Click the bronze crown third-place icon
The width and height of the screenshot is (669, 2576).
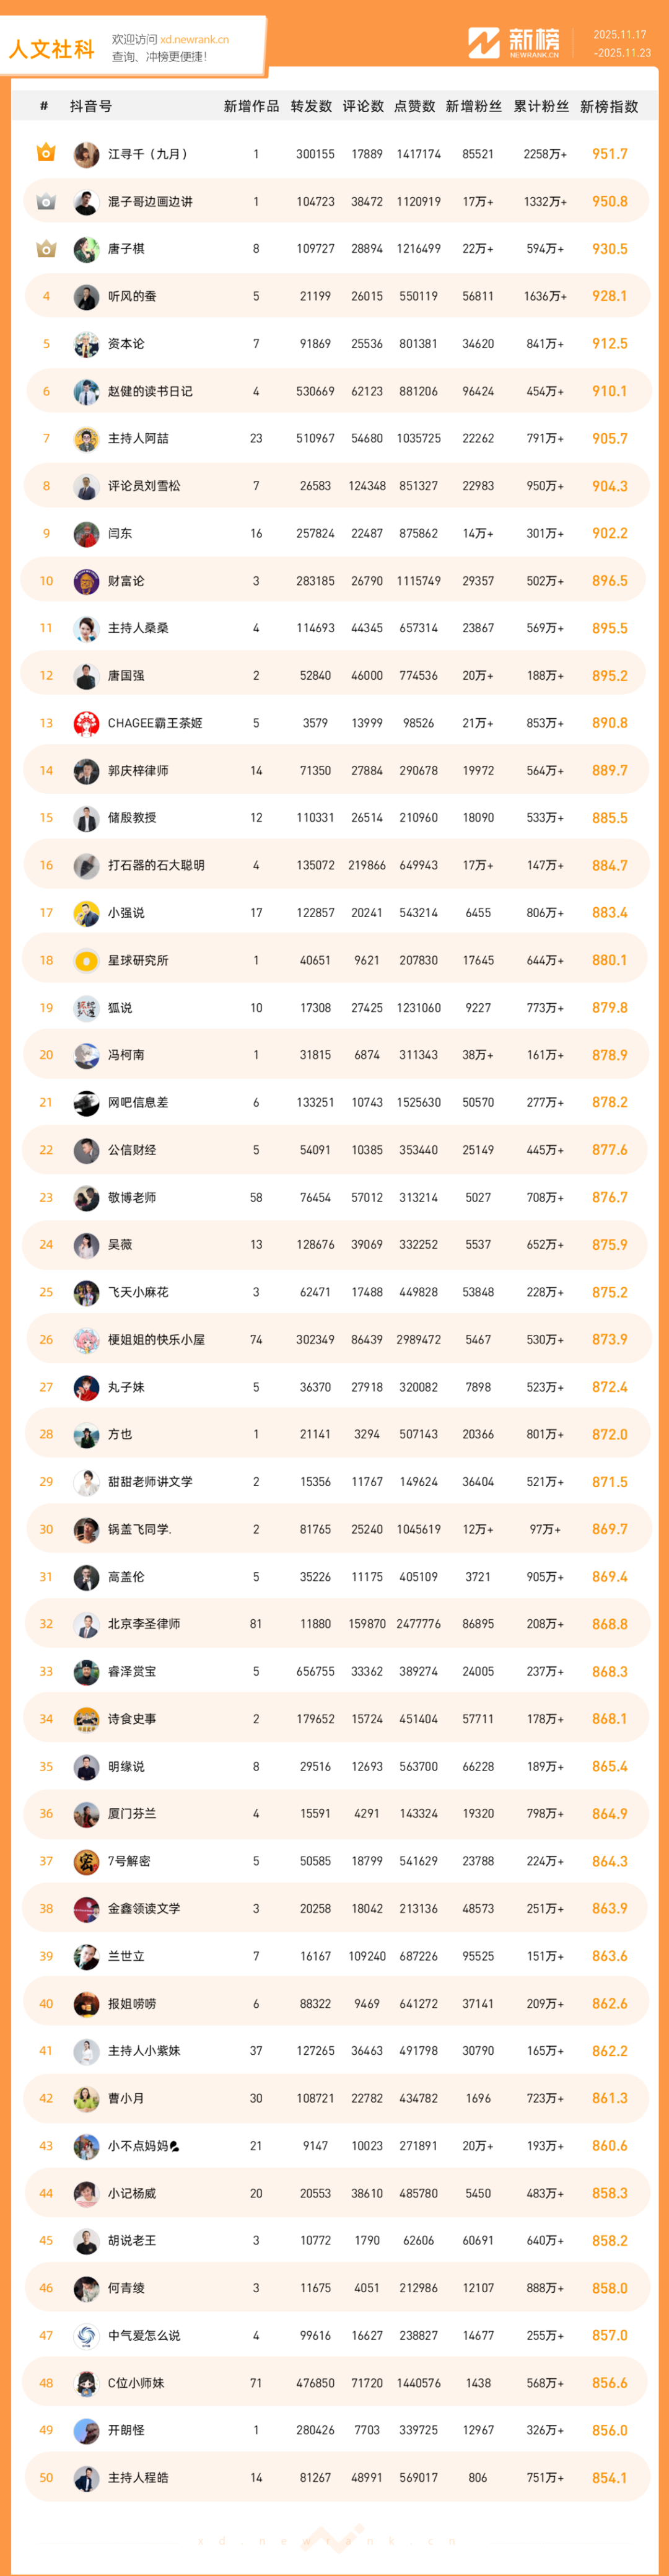[46, 248]
